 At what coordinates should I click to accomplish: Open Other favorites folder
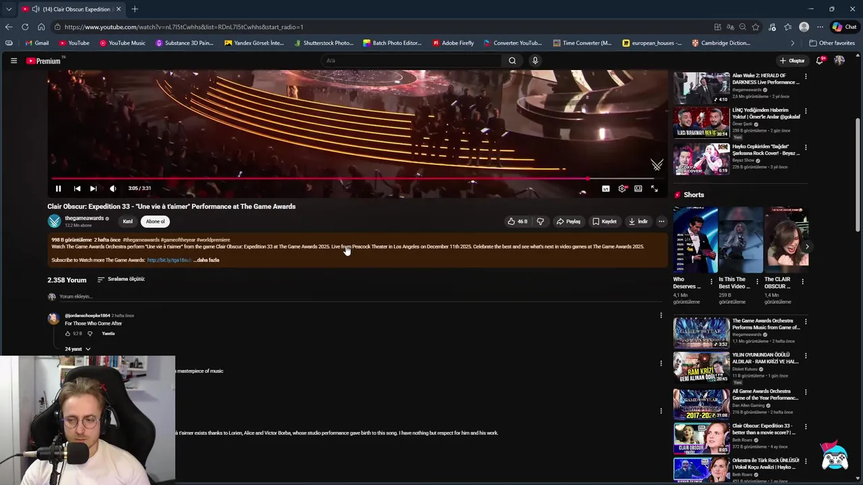832,43
